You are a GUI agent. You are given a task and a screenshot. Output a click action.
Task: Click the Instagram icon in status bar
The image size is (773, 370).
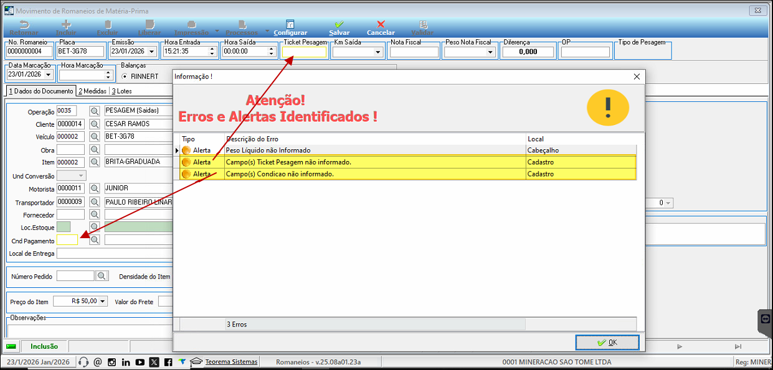[112, 363]
